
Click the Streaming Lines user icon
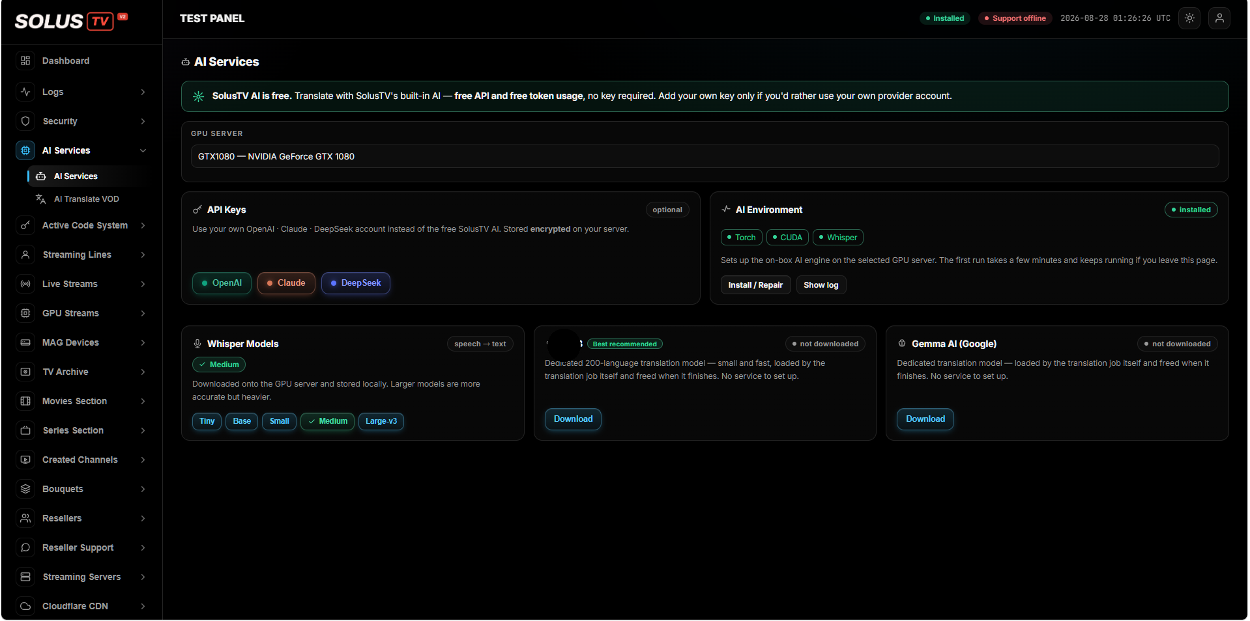point(25,255)
